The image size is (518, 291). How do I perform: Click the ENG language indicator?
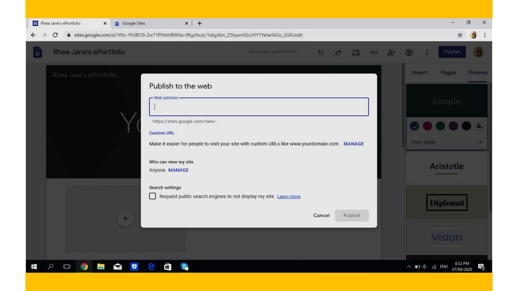pos(444,266)
